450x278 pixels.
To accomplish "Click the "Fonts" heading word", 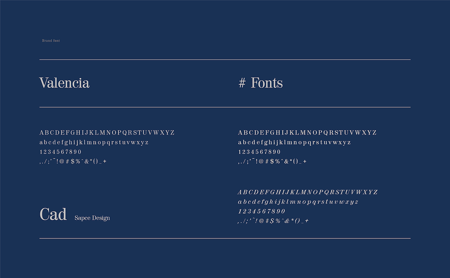I will click(266, 83).
